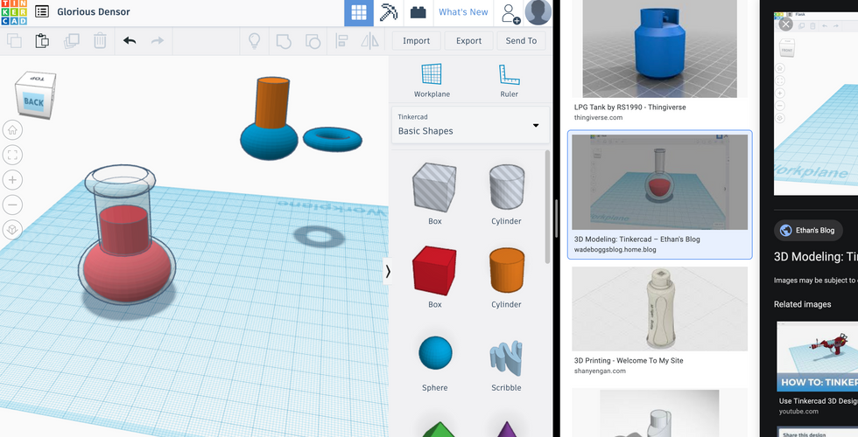Open LPG Tank by RS1990 image result
The height and width of the screenshot is (437, 858).
(x=659, y=49)
